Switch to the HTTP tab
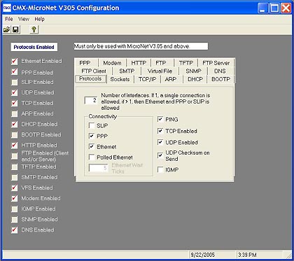Viewport: 294px width, 261px height. pos(139,63)
